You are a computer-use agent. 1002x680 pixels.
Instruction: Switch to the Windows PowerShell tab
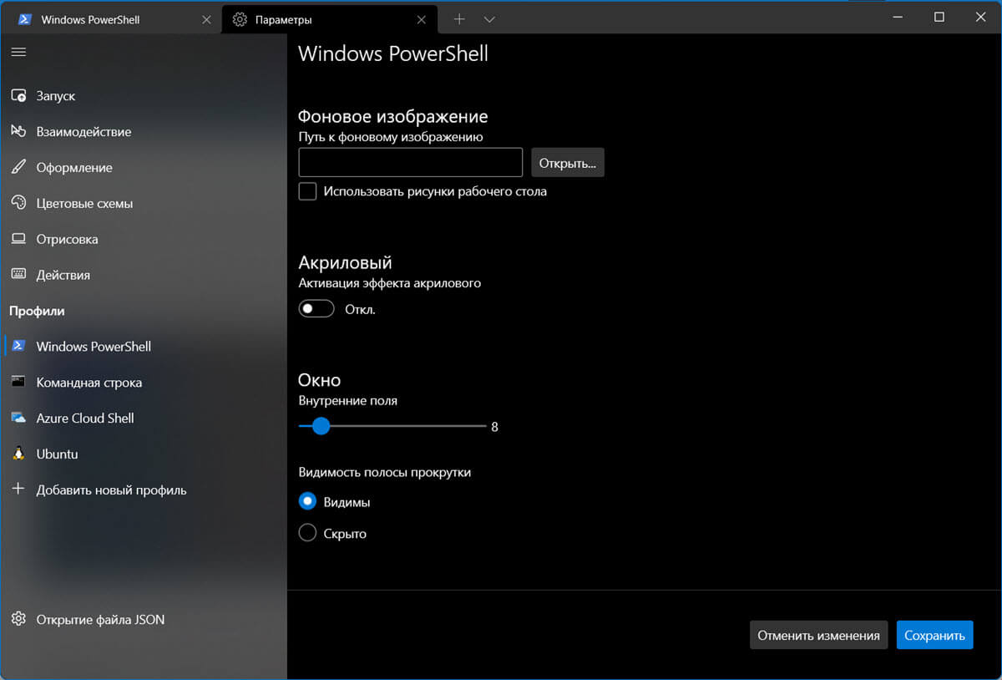pyautogui.click(x=110, y=18)
